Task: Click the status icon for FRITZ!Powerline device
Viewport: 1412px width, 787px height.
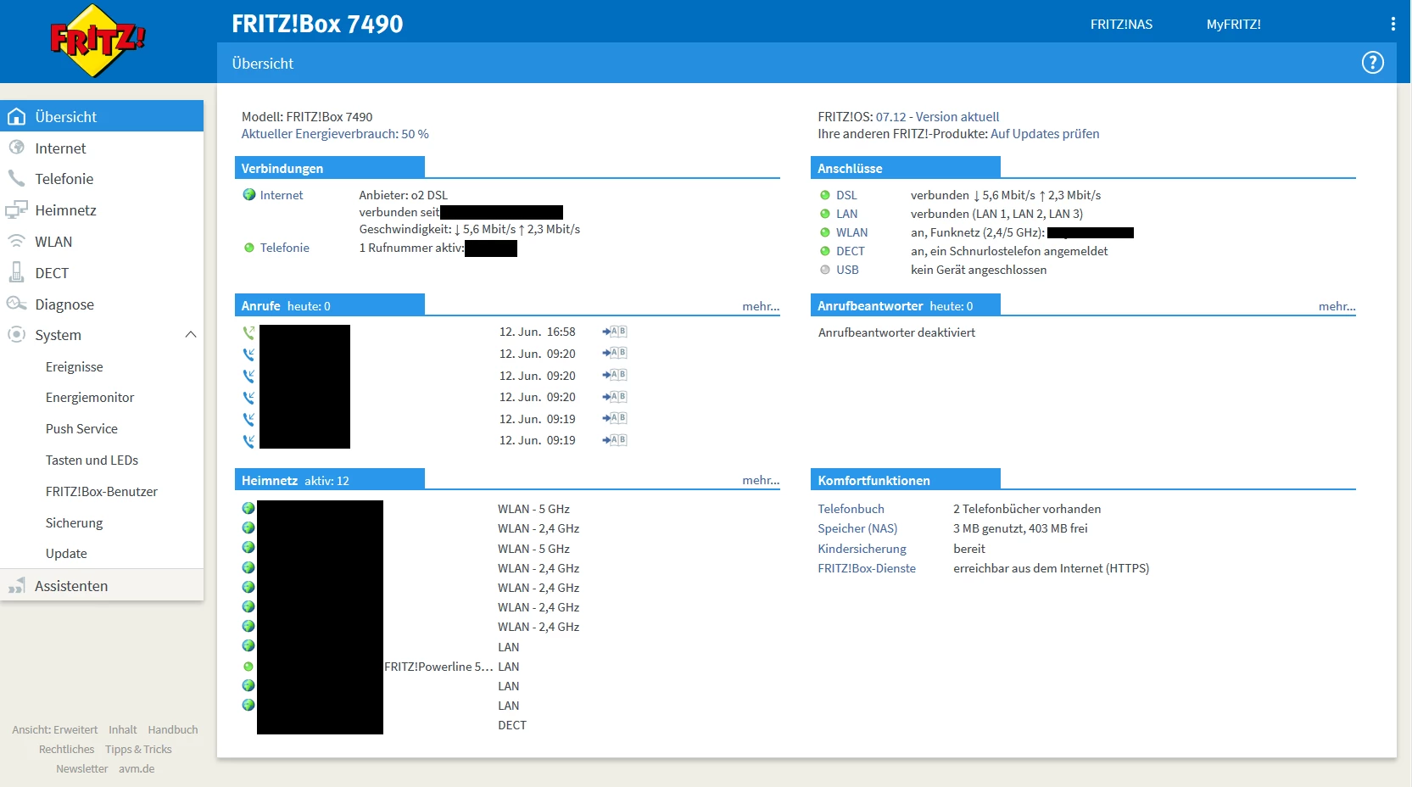Action: (x=248, y=667)
